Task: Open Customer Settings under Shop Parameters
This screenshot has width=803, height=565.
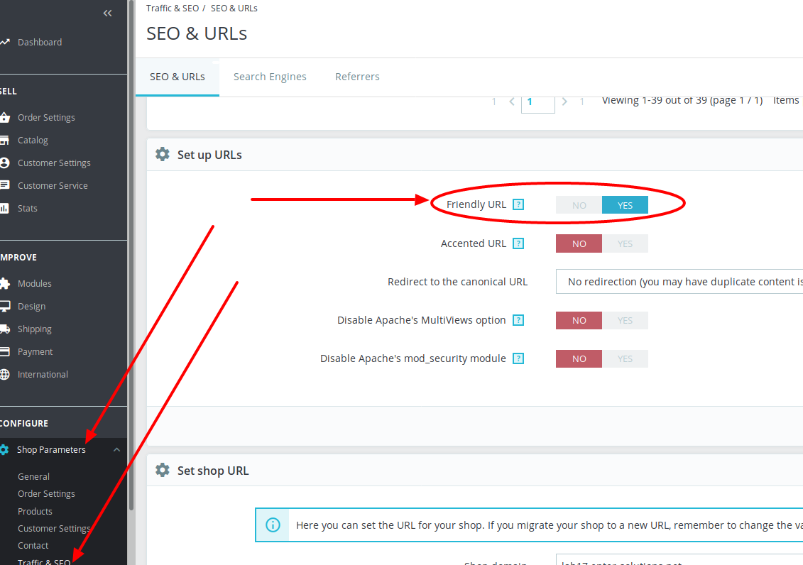Action: click(x=54, y=529)
